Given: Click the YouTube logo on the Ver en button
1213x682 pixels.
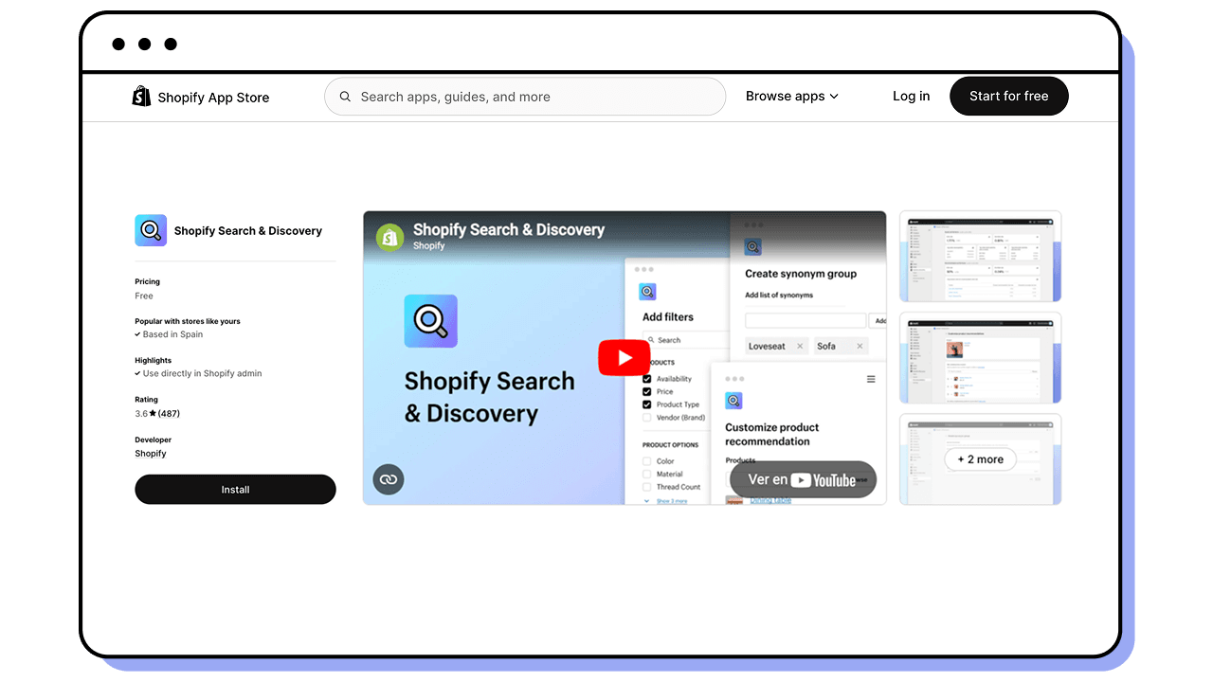Looking at the screenshot, I should coord(803,480).
